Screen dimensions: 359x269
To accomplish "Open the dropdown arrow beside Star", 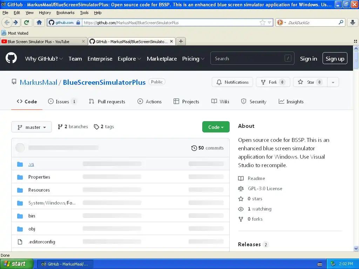I will pos(333,82).
